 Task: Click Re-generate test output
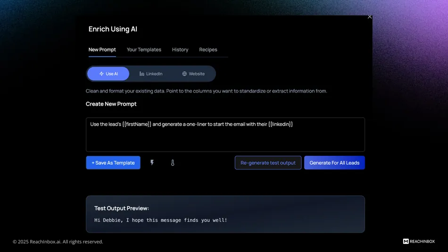[x=268, y=162]
